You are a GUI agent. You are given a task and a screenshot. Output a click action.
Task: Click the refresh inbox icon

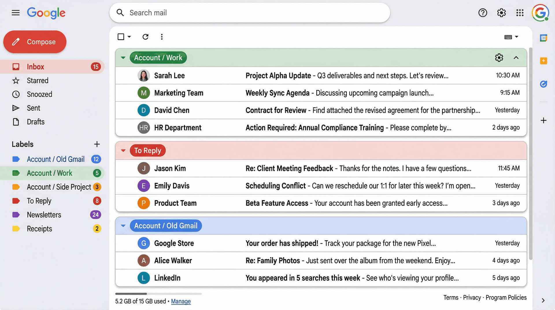(145, 37)
